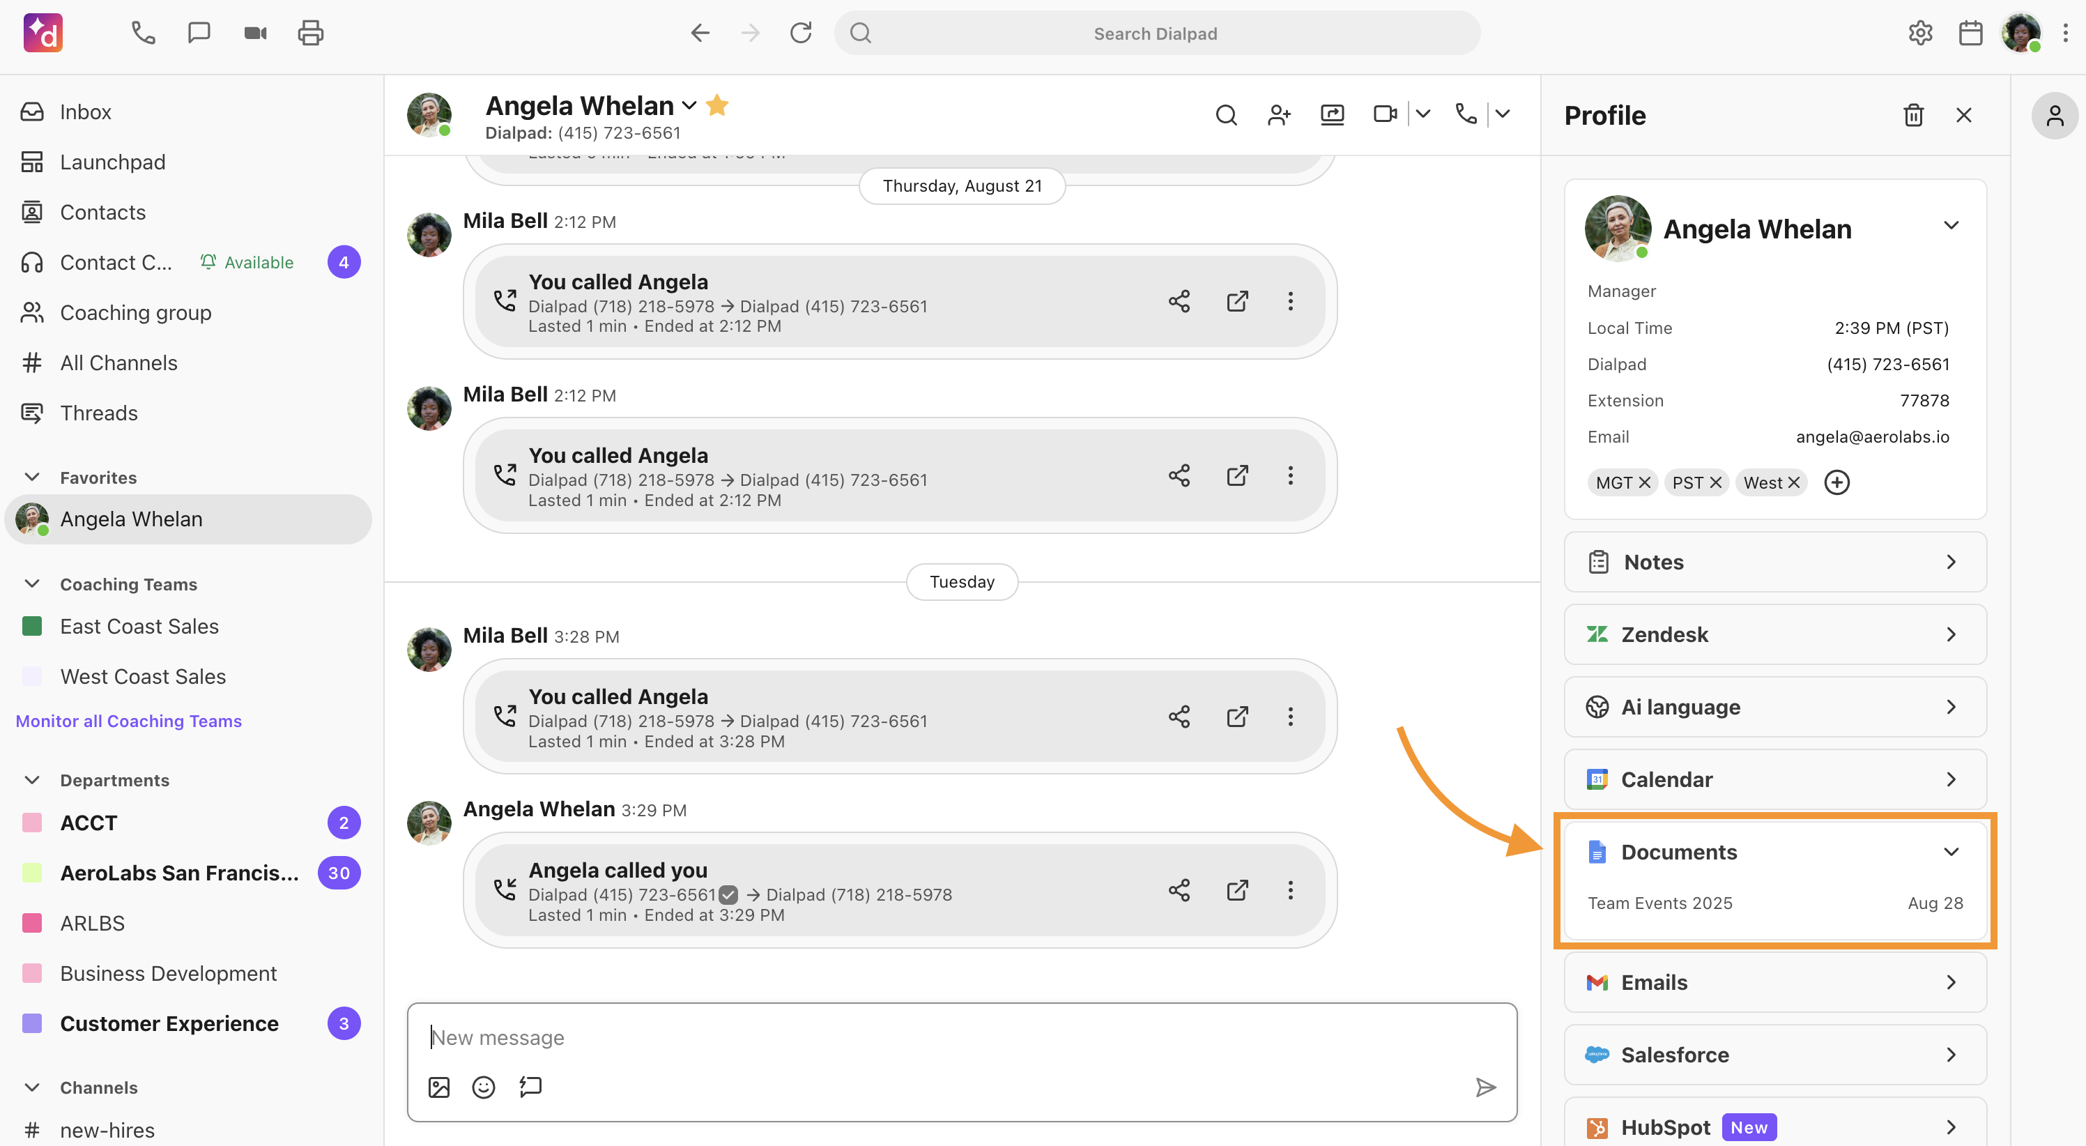This screenshot has width=2086, height=1146.
Task: Open the new-hires channel
Action: pyautogui.click(x=108, y=1130)
